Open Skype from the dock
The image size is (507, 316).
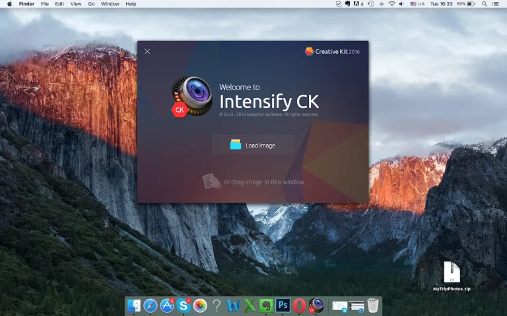coord(184,305)
